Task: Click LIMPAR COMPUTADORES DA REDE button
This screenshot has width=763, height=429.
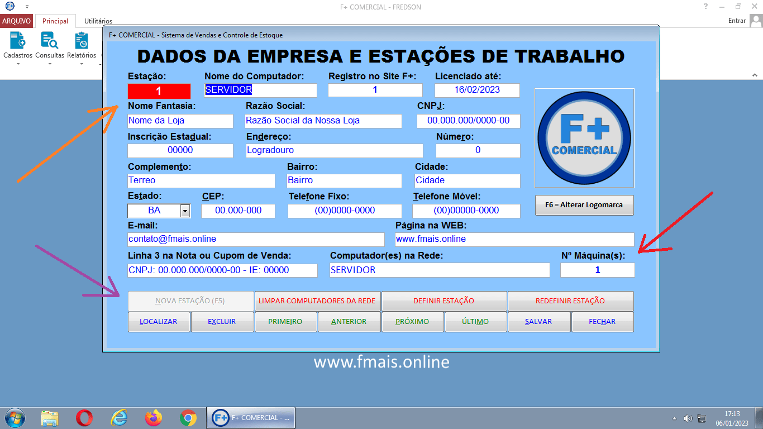Action: coord(317,301)
